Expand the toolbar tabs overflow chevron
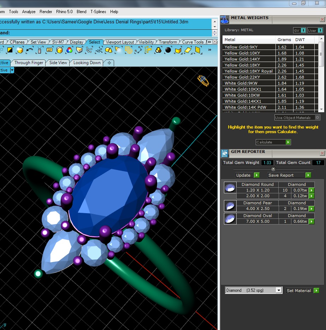The image size is (326, 330). [209, 42]
